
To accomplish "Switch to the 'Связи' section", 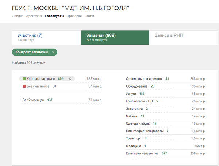I will (x=89, y=16).
